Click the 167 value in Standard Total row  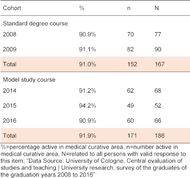coord(160,64)
